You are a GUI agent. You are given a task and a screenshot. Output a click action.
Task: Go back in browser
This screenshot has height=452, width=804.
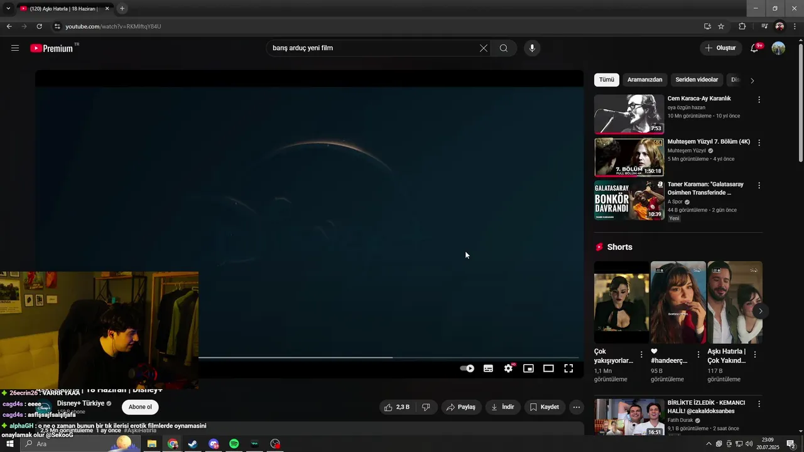click(9, 26)
